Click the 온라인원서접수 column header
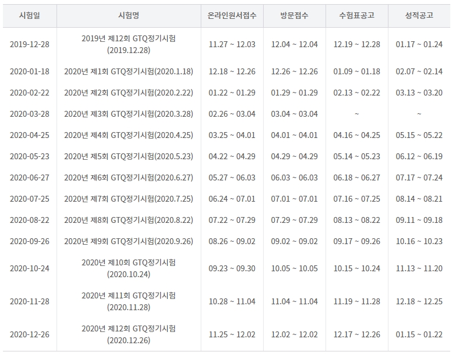The width and height of the screenshot is (455, 355). click(x=232, y=15)
